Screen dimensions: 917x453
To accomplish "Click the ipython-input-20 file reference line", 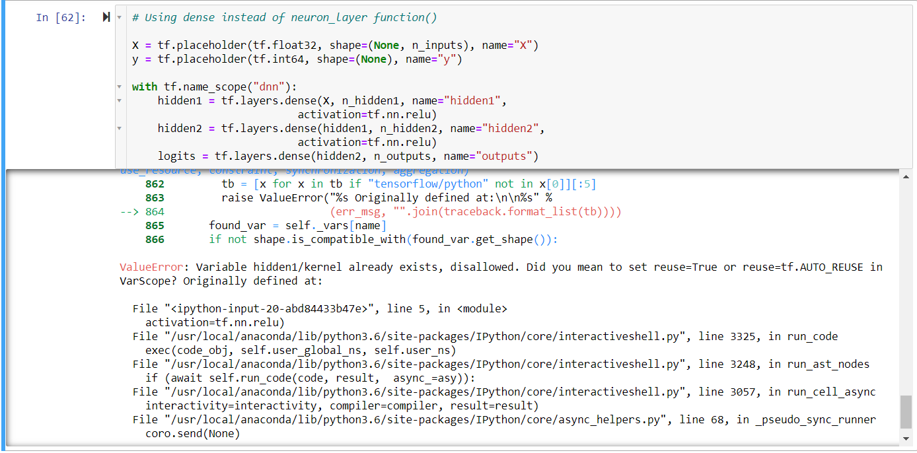I will point(320,308).
